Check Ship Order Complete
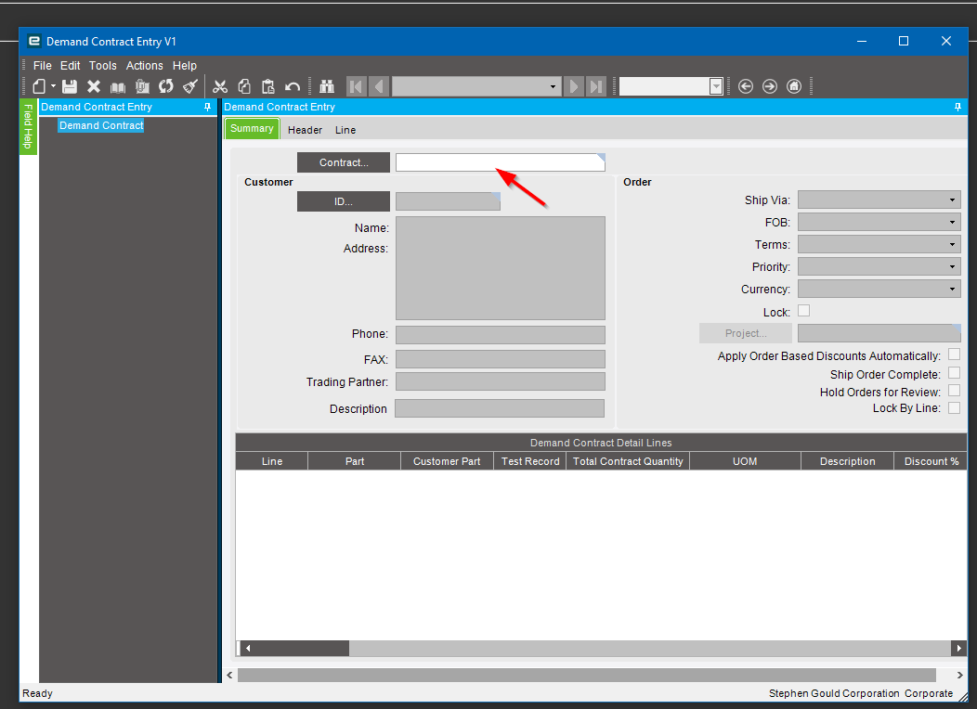Image resolution: width=977 pixels, height=709 pixels. [x=954, y=373]
